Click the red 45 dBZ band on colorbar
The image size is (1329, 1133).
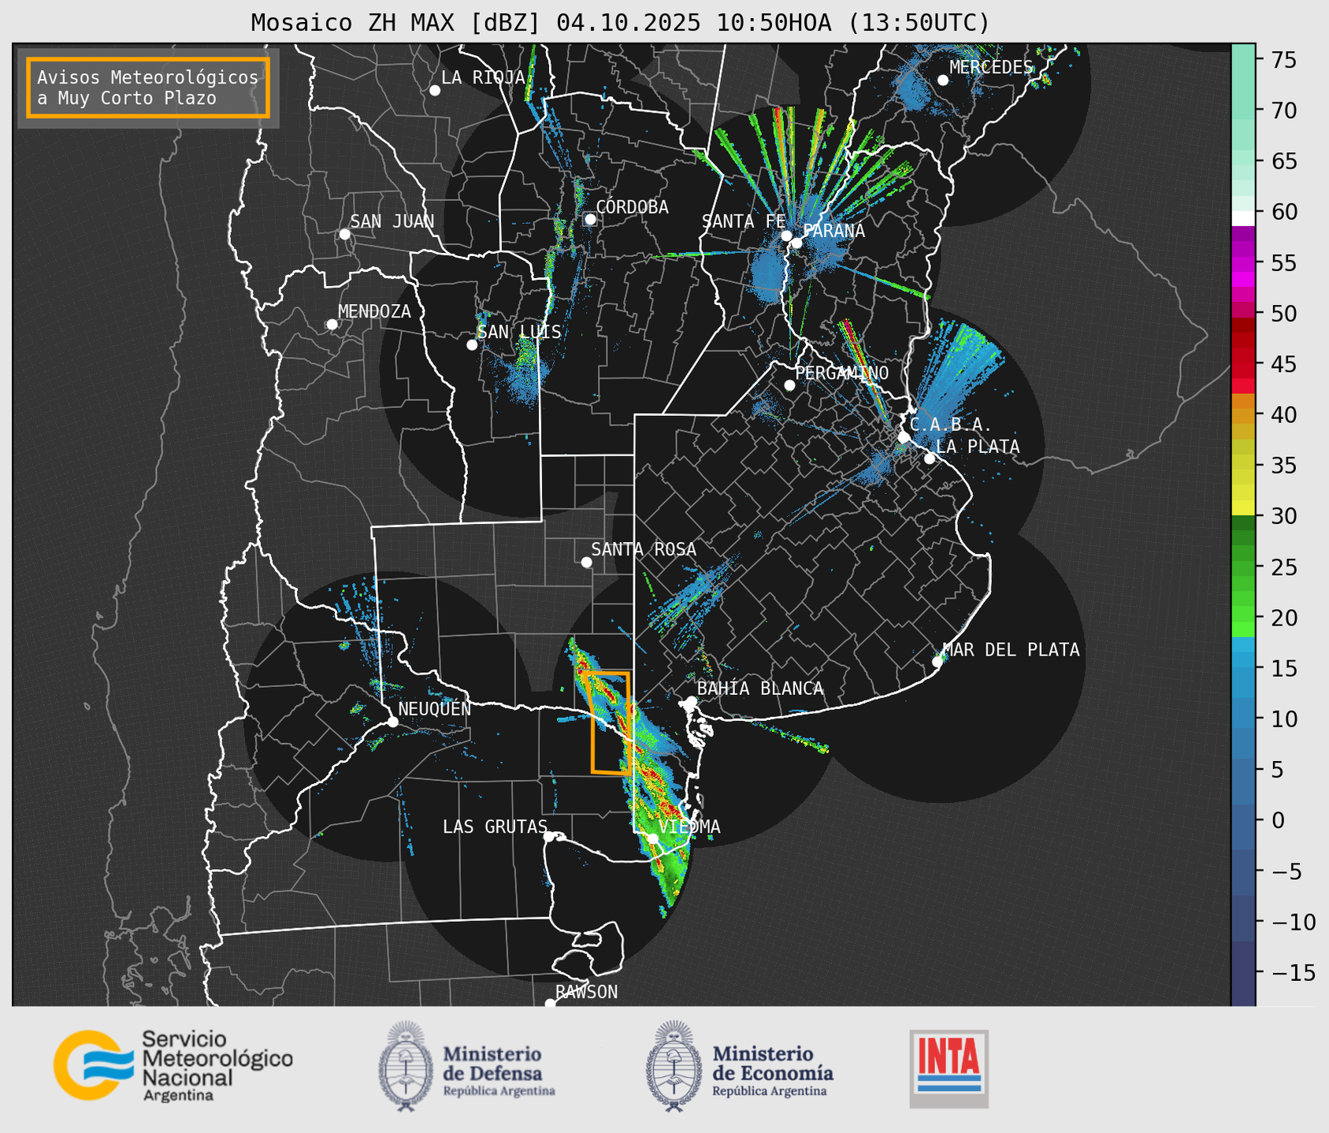click(1242, 364)
